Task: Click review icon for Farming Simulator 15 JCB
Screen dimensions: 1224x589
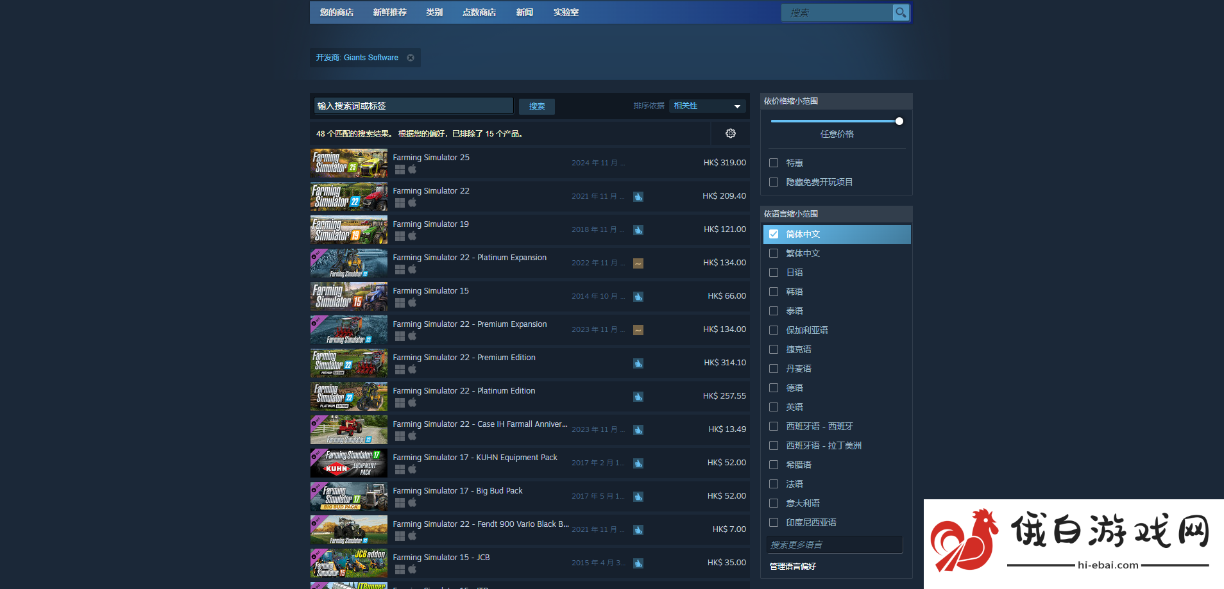Action: click(x=638, y=563)
